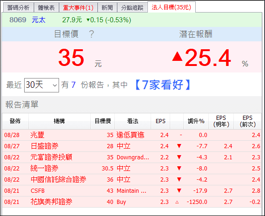Sort by the 目標價 column header
Viewport: 265px width, 216px height.
[103, 121]
